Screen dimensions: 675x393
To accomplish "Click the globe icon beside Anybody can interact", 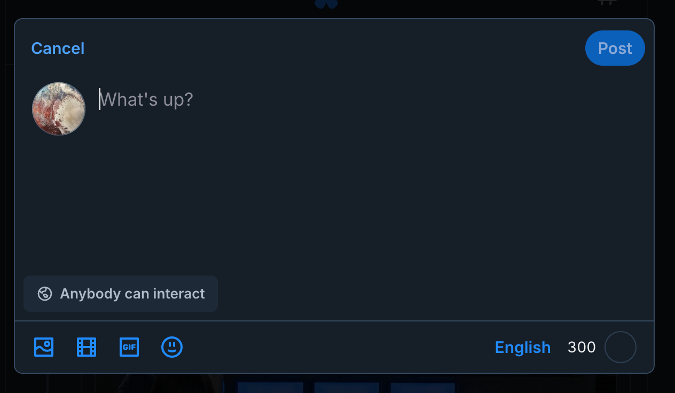I will click(x=45, y=294).
